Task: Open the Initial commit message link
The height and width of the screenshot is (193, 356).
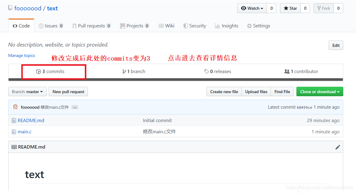Action: coord(157,121)
